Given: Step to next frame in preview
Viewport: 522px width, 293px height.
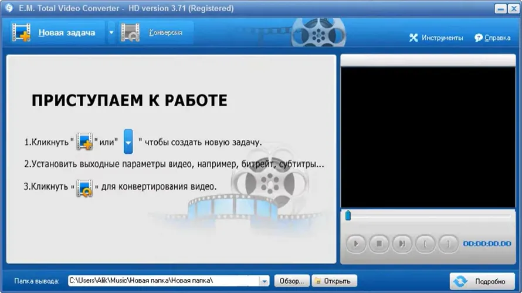Looking at the screenshot, I should point(402,244).
